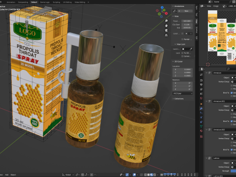Viewport: 236px width, 177px height.
Task: Open Object properties orange square tab
Action: 201,104
